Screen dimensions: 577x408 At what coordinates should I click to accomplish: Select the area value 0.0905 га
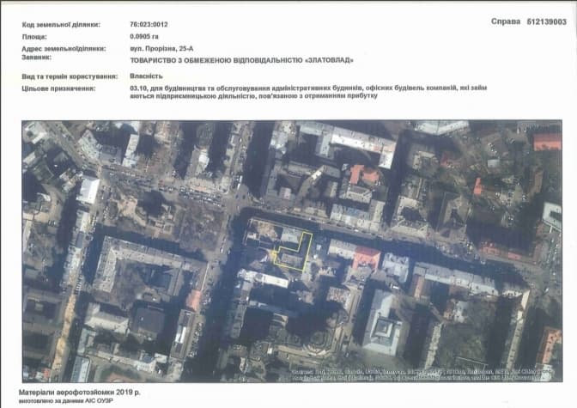tap(143, 38)
